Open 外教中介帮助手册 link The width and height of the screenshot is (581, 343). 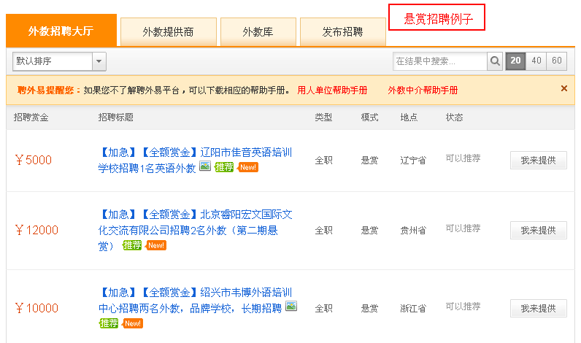(423, 90)
